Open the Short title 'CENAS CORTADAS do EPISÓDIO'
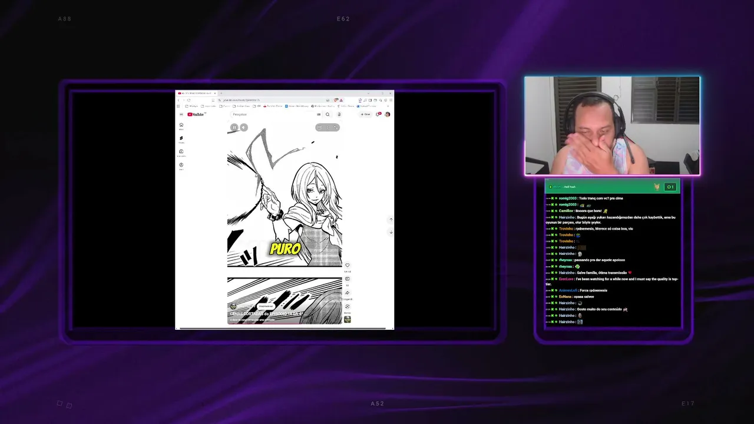This screenshot has width=754, height=424. pos(266,314)
